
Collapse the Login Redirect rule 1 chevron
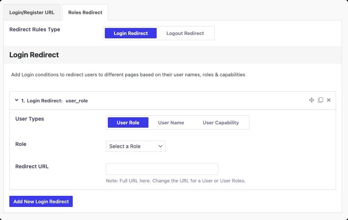(x=17, y=101)
